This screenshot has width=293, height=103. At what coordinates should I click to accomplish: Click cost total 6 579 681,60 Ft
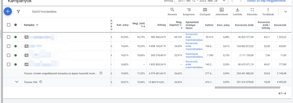point(157,74)
